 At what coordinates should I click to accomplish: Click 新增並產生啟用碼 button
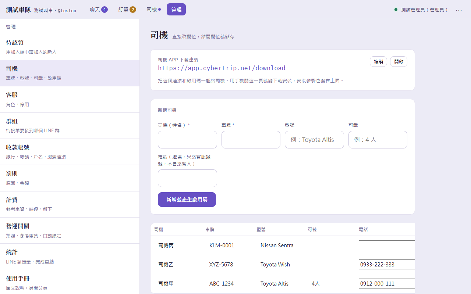click(x=187, y=200)
